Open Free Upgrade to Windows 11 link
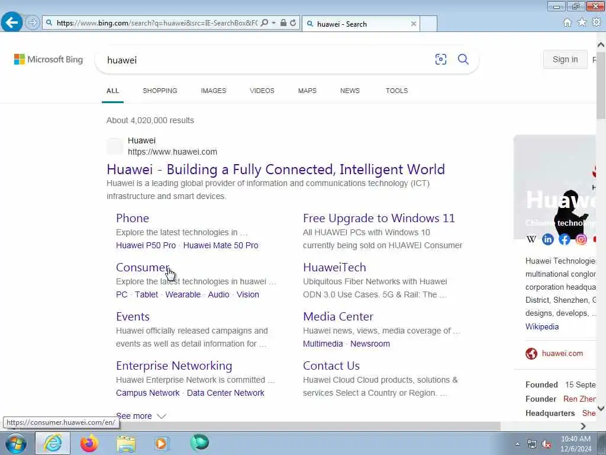 pos(379,218)
